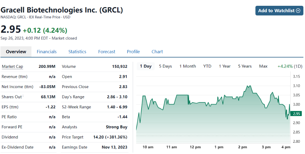
Task: Show the 1 Year chart range
Action: (225, 66)
